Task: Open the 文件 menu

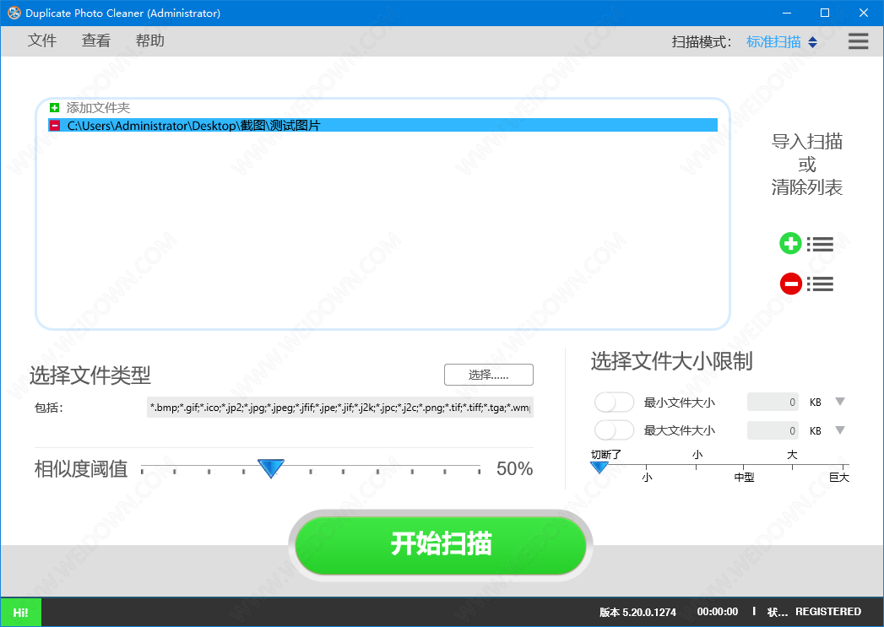Action: point(42,41)
